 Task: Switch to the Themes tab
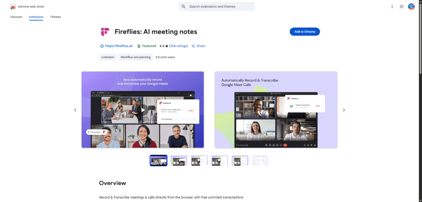point(56,17)
